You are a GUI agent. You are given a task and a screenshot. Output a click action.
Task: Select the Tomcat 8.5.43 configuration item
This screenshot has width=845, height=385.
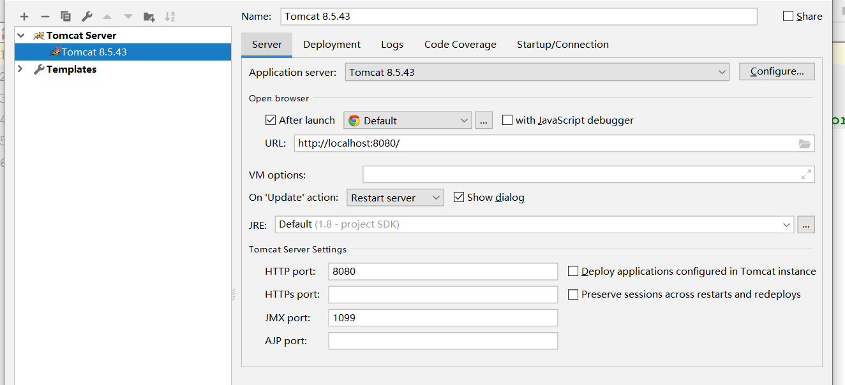click(x=123, y=52)
